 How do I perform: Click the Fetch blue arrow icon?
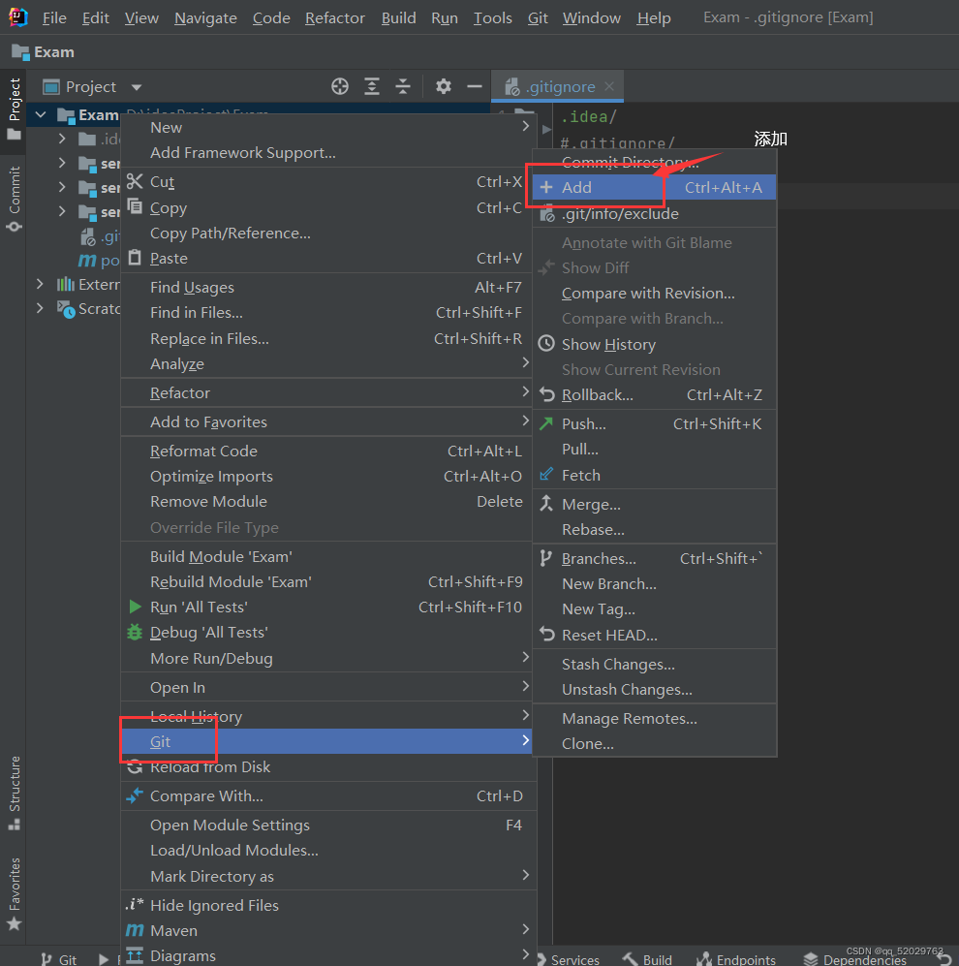pyautogui.click(x=546, y=475)
